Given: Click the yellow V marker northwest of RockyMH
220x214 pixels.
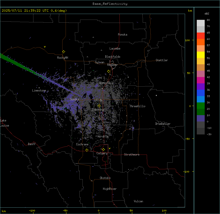Looking at the screenshot, I should pos(45,47).
